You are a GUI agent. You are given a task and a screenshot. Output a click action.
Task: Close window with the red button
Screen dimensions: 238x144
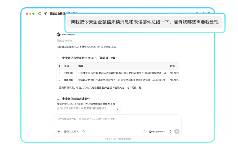coord(27,14)
